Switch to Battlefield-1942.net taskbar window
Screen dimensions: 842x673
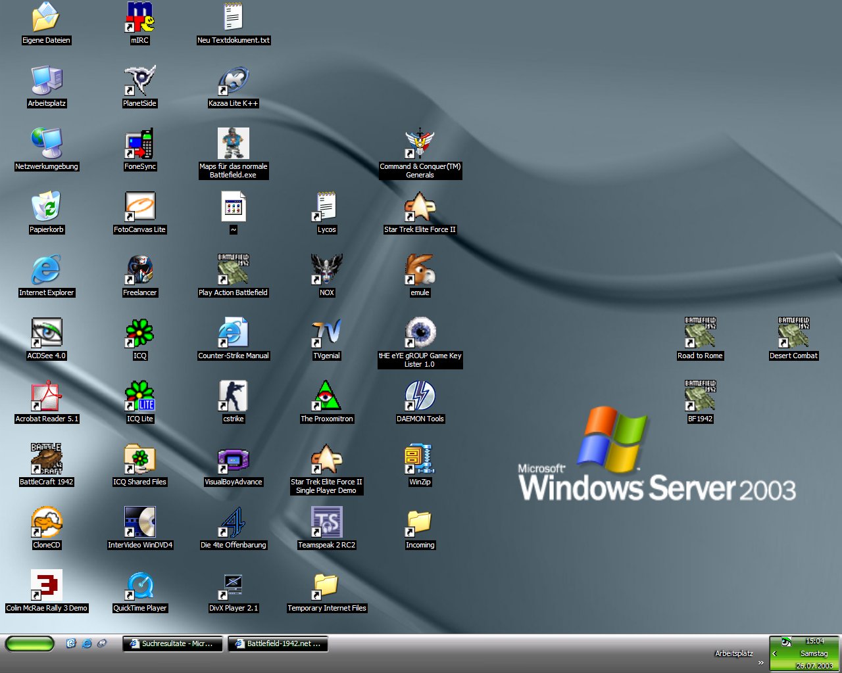point(278,643)
